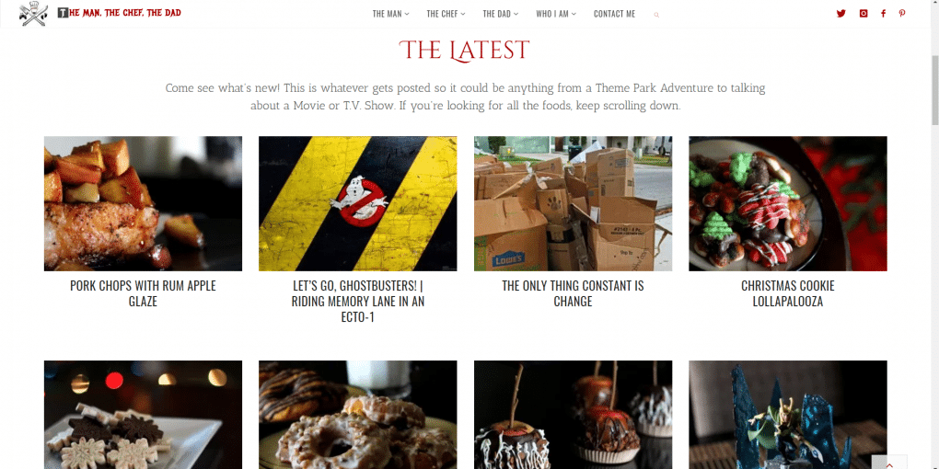Open the Facebook social icon
Screen dimensions: 939x469
point(884,14)
